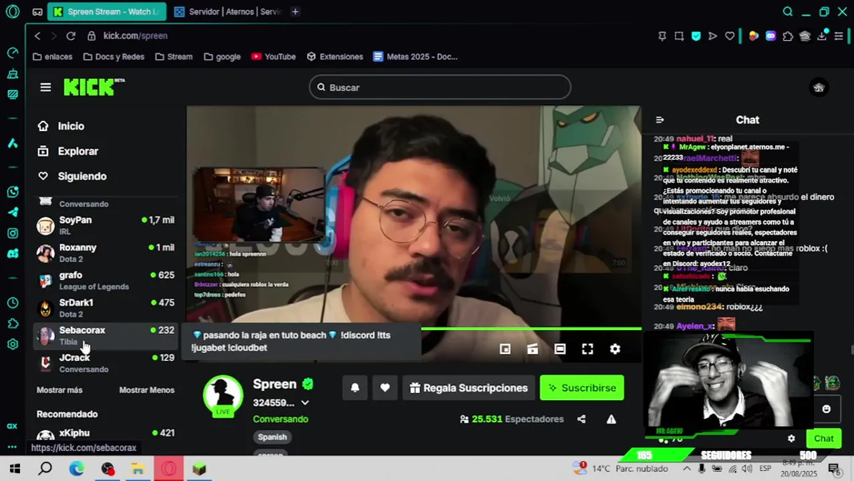Click Regala Suscripciones button
854x481 pixels.
click(468, 388)
